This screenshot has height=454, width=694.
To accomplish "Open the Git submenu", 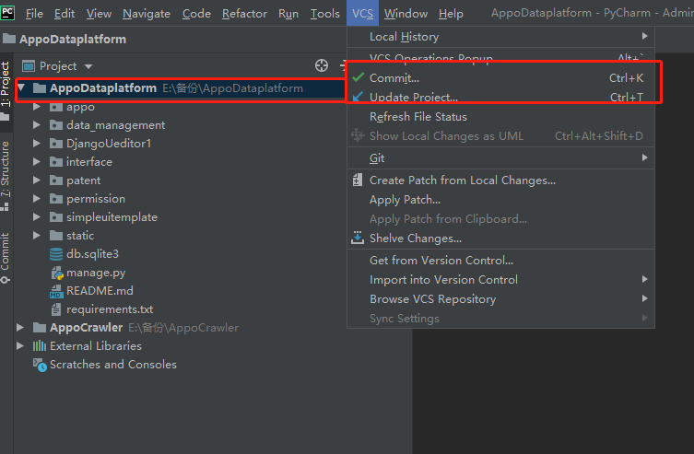I will pyautogui.click(x=500, y=157).
